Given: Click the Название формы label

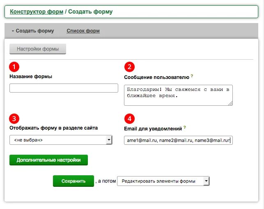Looking at the screenshot, I should (31, 77).
